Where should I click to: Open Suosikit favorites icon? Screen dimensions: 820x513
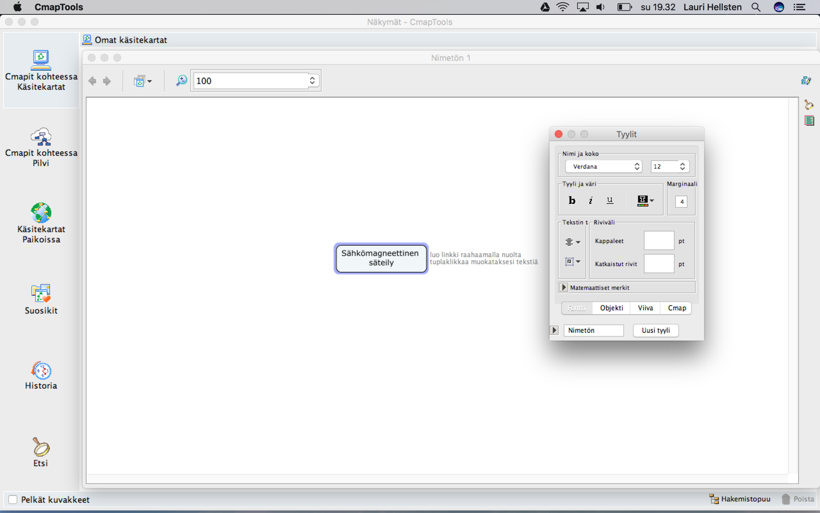pos(41,293)
